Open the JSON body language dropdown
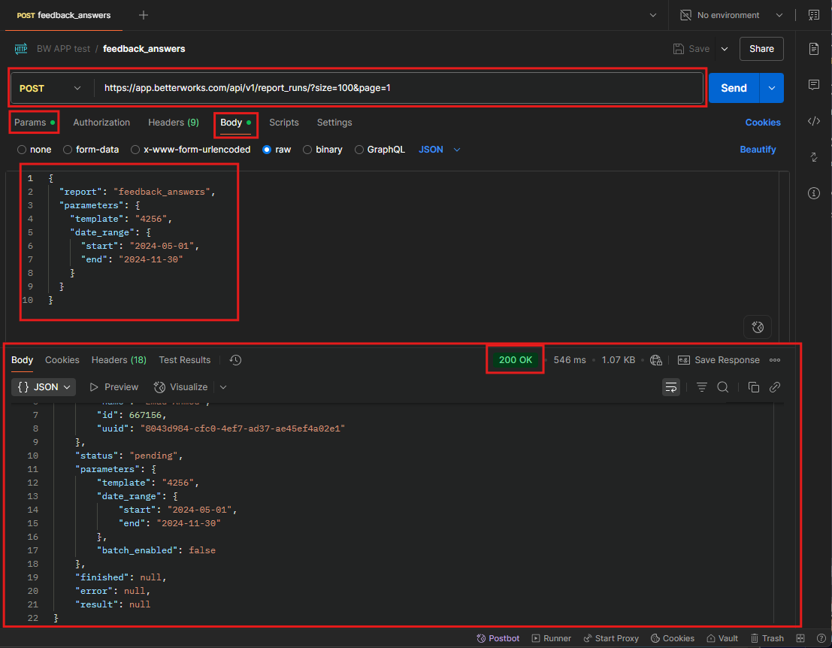This screenshot has width=832, height=648. (438, 149)
